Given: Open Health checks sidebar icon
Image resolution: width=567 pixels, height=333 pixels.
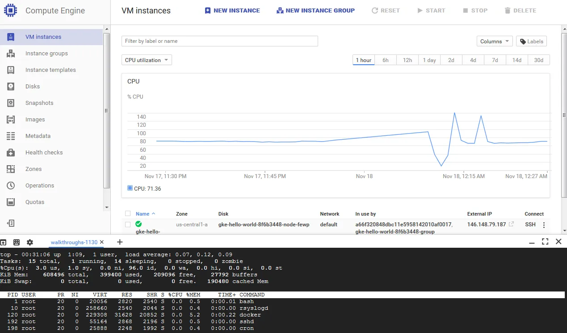Looking at the screenshot, I should point(11,153).
